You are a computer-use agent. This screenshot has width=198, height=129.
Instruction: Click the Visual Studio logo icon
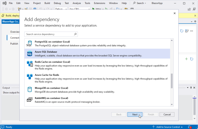point(5,3)
